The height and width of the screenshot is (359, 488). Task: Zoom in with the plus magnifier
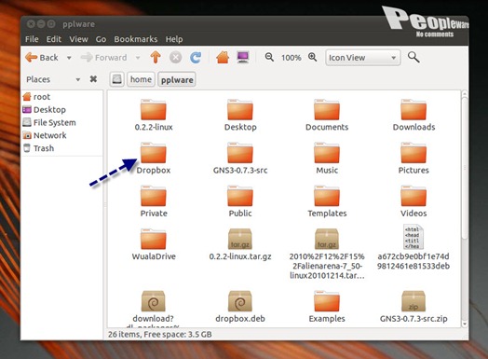click(312, 57)
